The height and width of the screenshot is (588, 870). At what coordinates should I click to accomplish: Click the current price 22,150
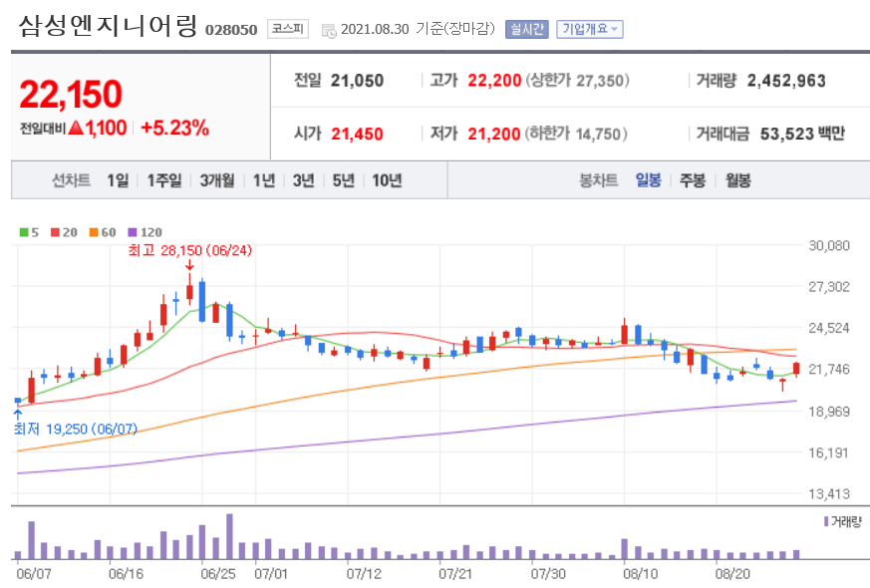(x=71, y=94)
